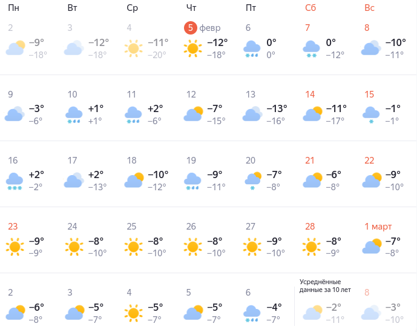The image size is (417, 332).
Task: Click the triple-snowflake cloud icon for February 16
Action: 15,181
